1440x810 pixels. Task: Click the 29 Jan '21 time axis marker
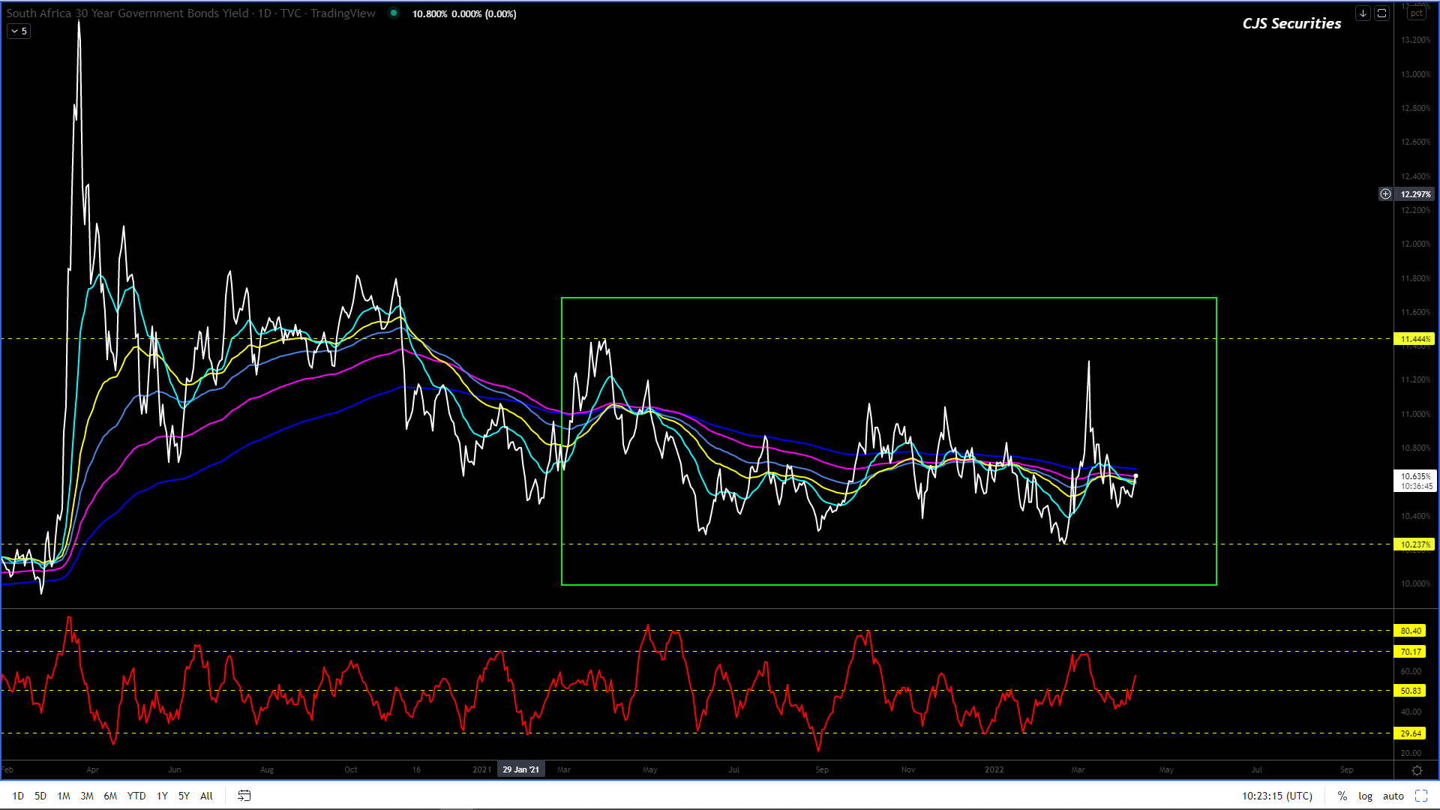coord(520,769)
